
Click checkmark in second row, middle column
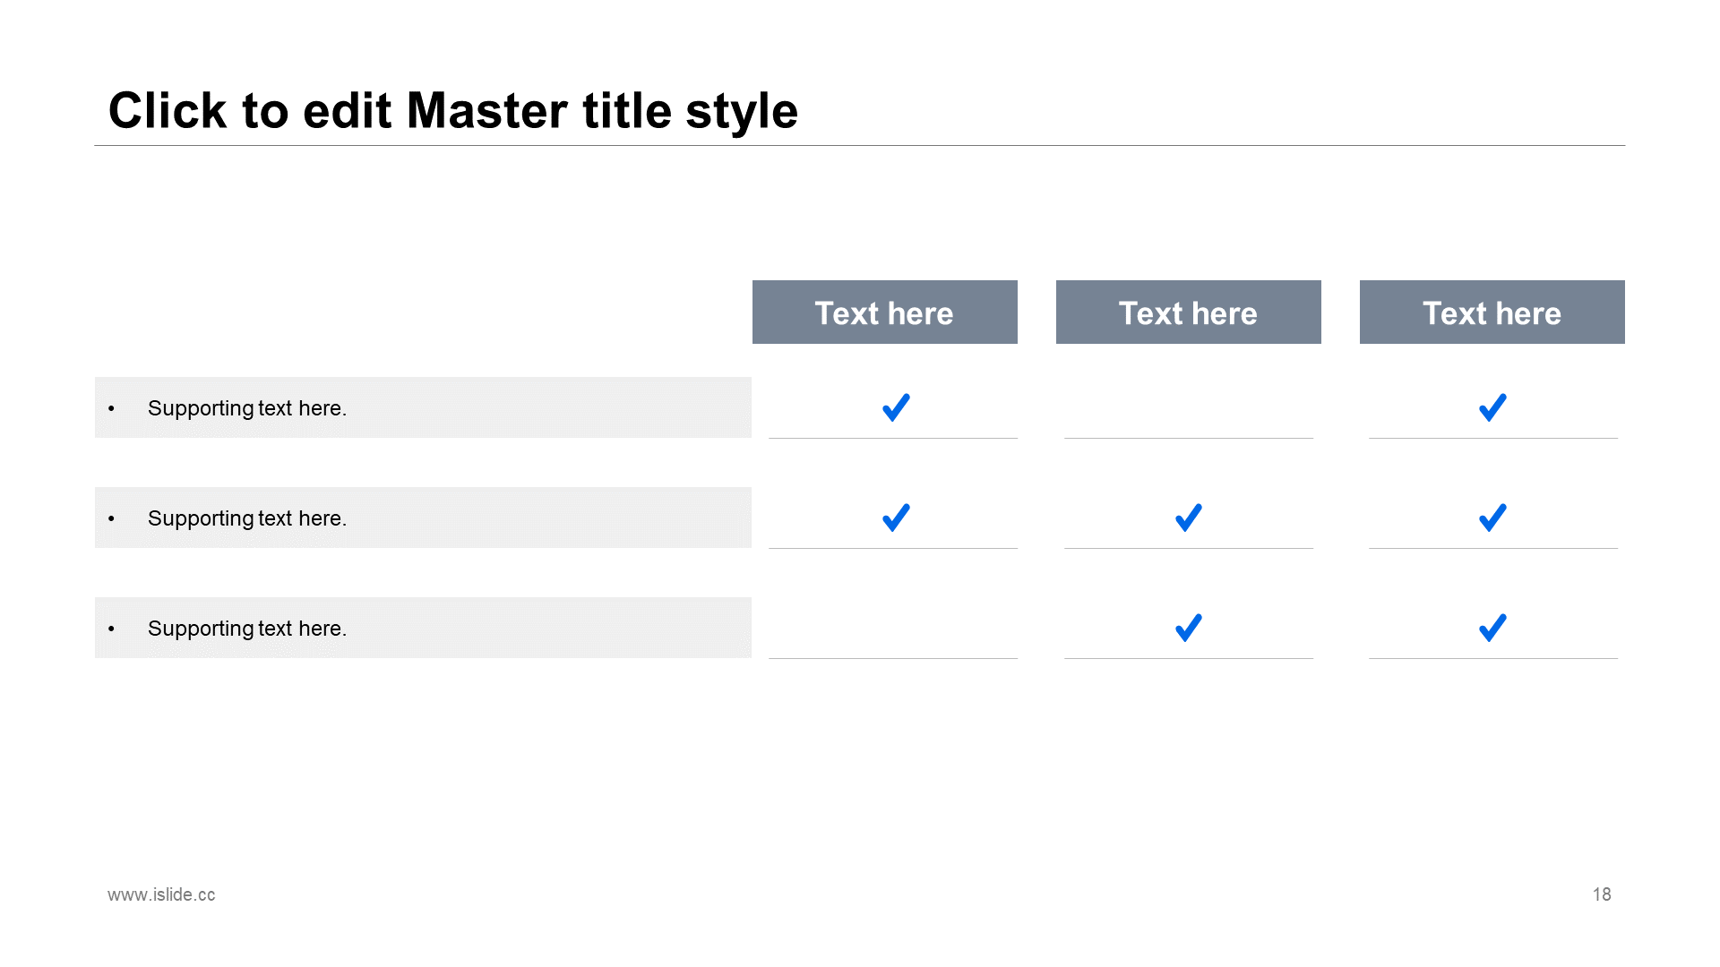coord(1189,518)
